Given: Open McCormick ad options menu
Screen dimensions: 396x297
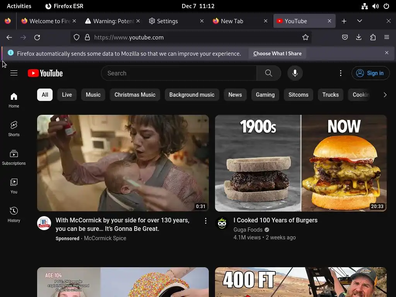Looking at the screenshot, I should point(206,221).
